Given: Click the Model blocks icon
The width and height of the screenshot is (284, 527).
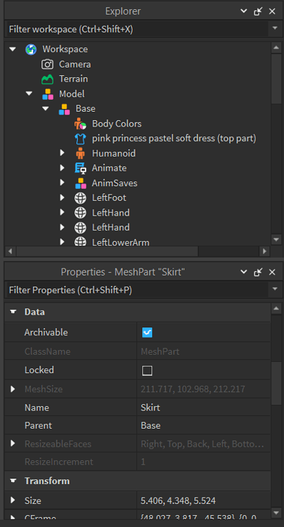Looking at the screenshot, I should (48, 94).
